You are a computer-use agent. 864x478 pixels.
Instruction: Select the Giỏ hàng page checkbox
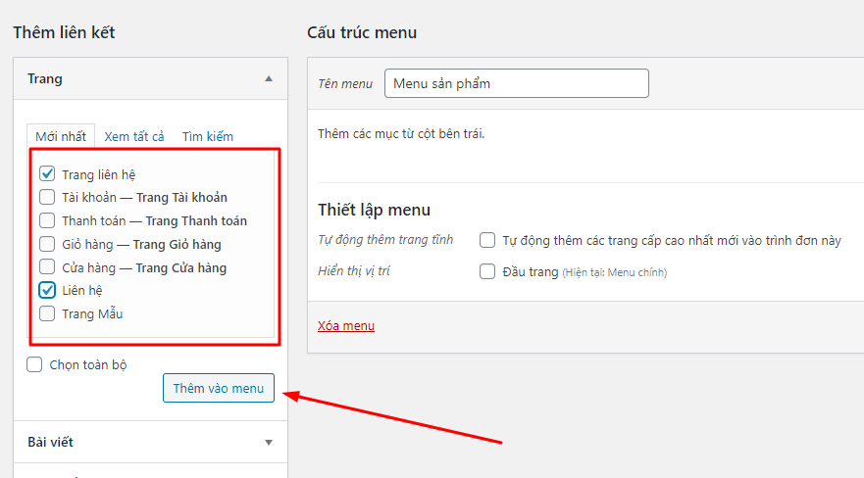pyautogui.click(x=47, y=244)
